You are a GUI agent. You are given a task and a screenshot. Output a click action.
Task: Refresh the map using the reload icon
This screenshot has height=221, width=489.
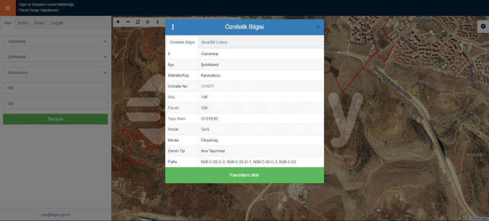click(138, 22)
